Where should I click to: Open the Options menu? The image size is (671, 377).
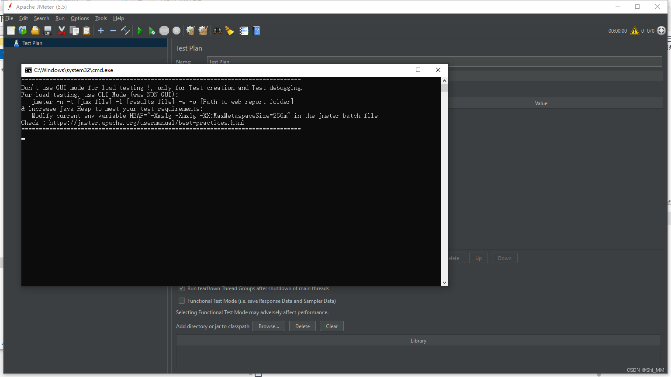80,18
